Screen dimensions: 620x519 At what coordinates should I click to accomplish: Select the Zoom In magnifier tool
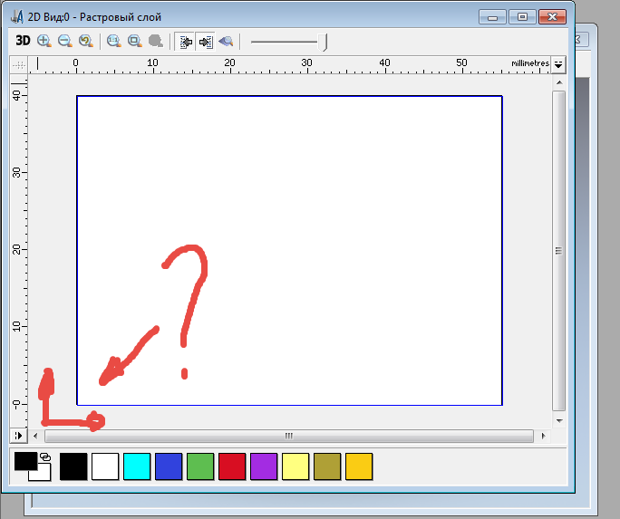[x=44, y=41]
